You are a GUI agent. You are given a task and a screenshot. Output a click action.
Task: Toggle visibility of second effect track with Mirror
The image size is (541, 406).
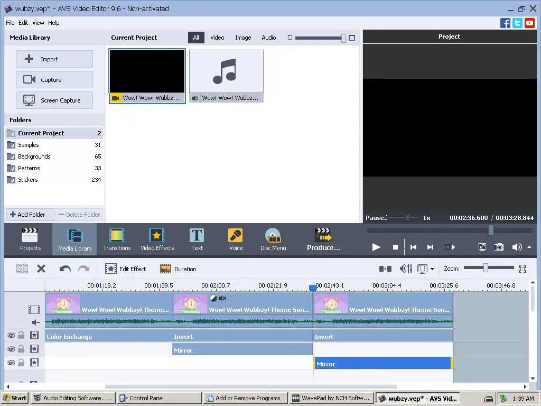click(x=11, y=349)
